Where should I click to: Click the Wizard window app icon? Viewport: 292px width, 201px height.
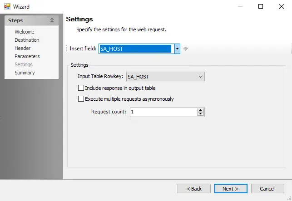(7, 6)
